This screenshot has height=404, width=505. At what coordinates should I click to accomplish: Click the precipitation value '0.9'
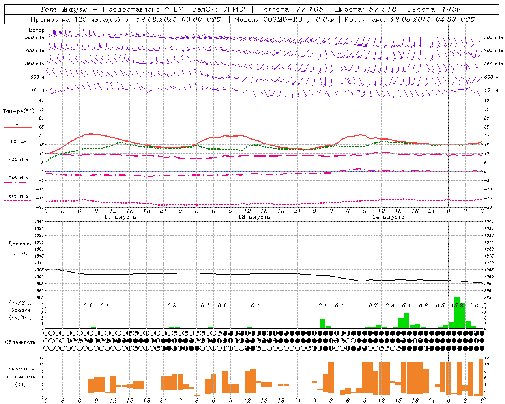423,306
